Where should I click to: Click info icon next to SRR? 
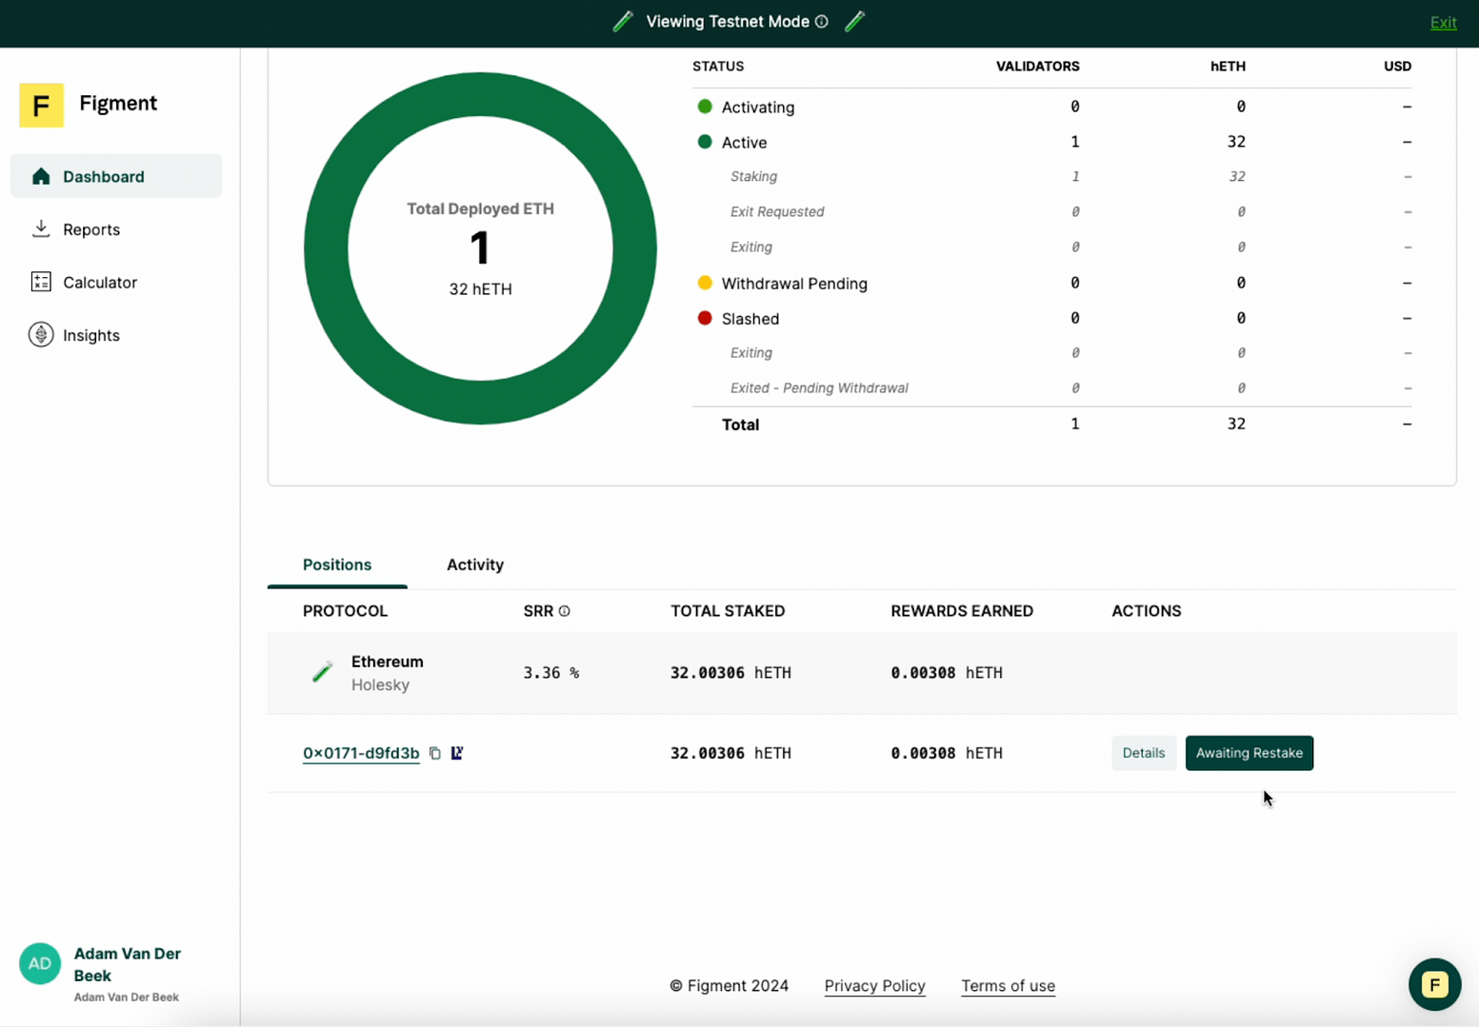[565, 611]
